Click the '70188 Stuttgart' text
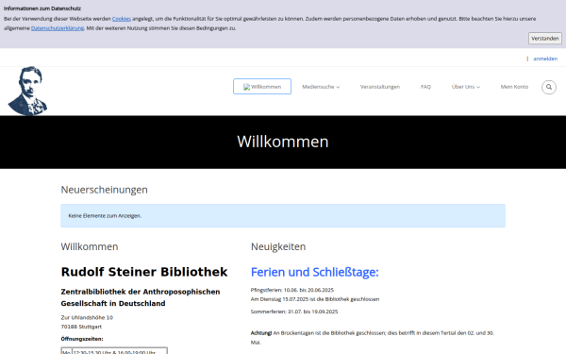The width and height of the screenshot is (566, 354). tap(81, 327)
